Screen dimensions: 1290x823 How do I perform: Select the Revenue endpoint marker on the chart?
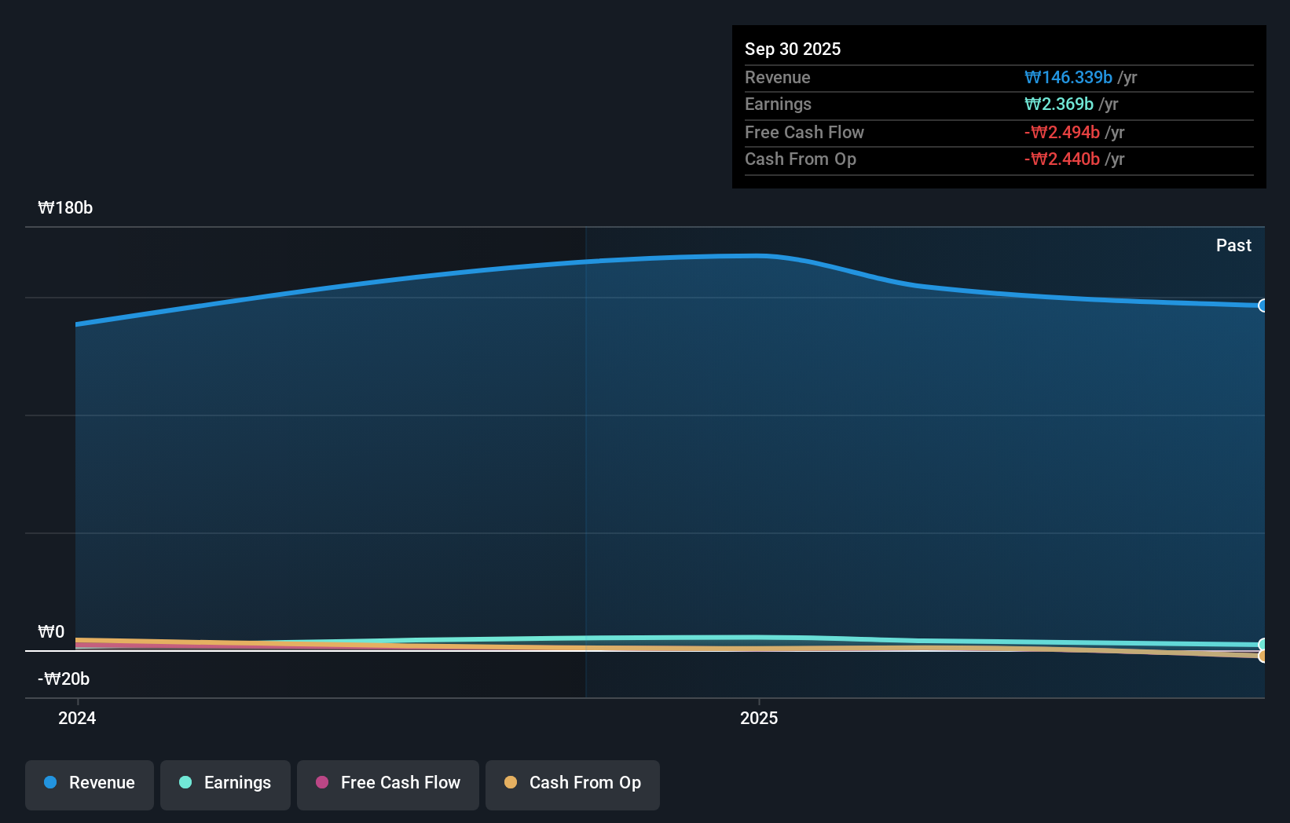point(1263,305)
